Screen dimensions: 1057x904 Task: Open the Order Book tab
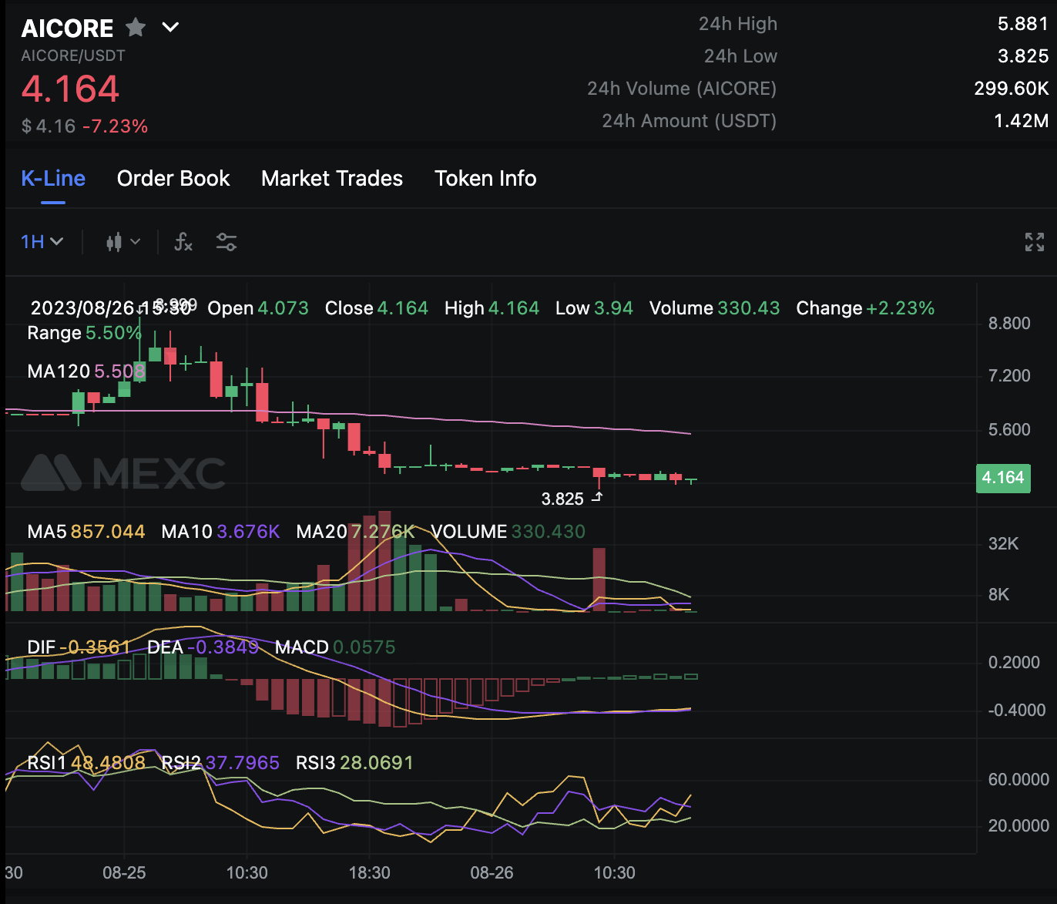click(173, 179)
